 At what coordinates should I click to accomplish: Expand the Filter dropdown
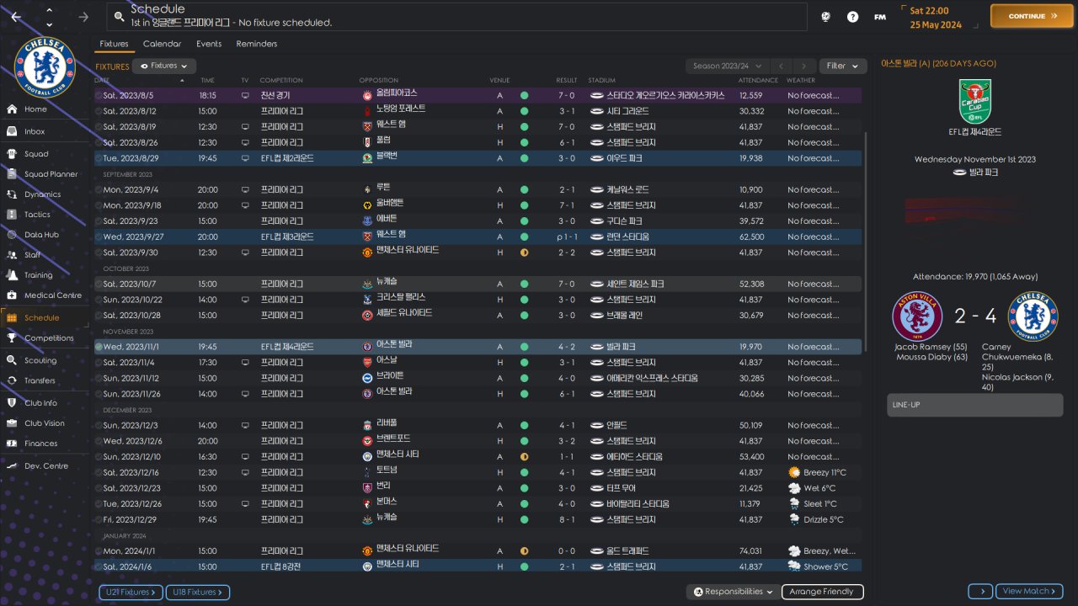[x=841, y=66]
